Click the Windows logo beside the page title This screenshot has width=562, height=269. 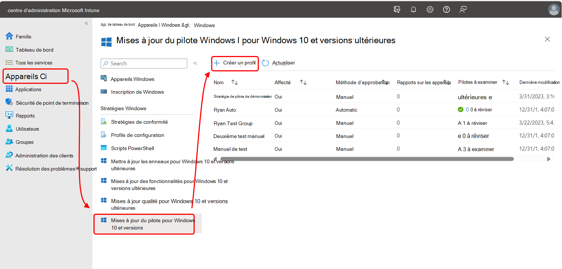click(x=106, y=42)
